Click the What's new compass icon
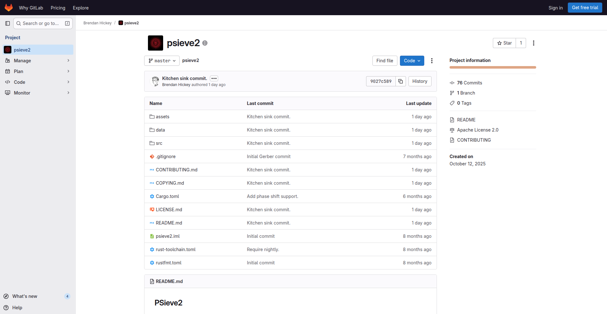The height and width of the screenshot is (314, 607). [x=6, y=296]
